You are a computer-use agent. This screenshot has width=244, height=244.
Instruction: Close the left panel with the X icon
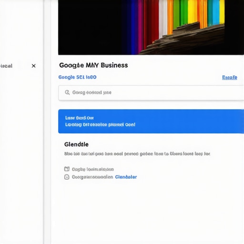(x=33, y=66)
